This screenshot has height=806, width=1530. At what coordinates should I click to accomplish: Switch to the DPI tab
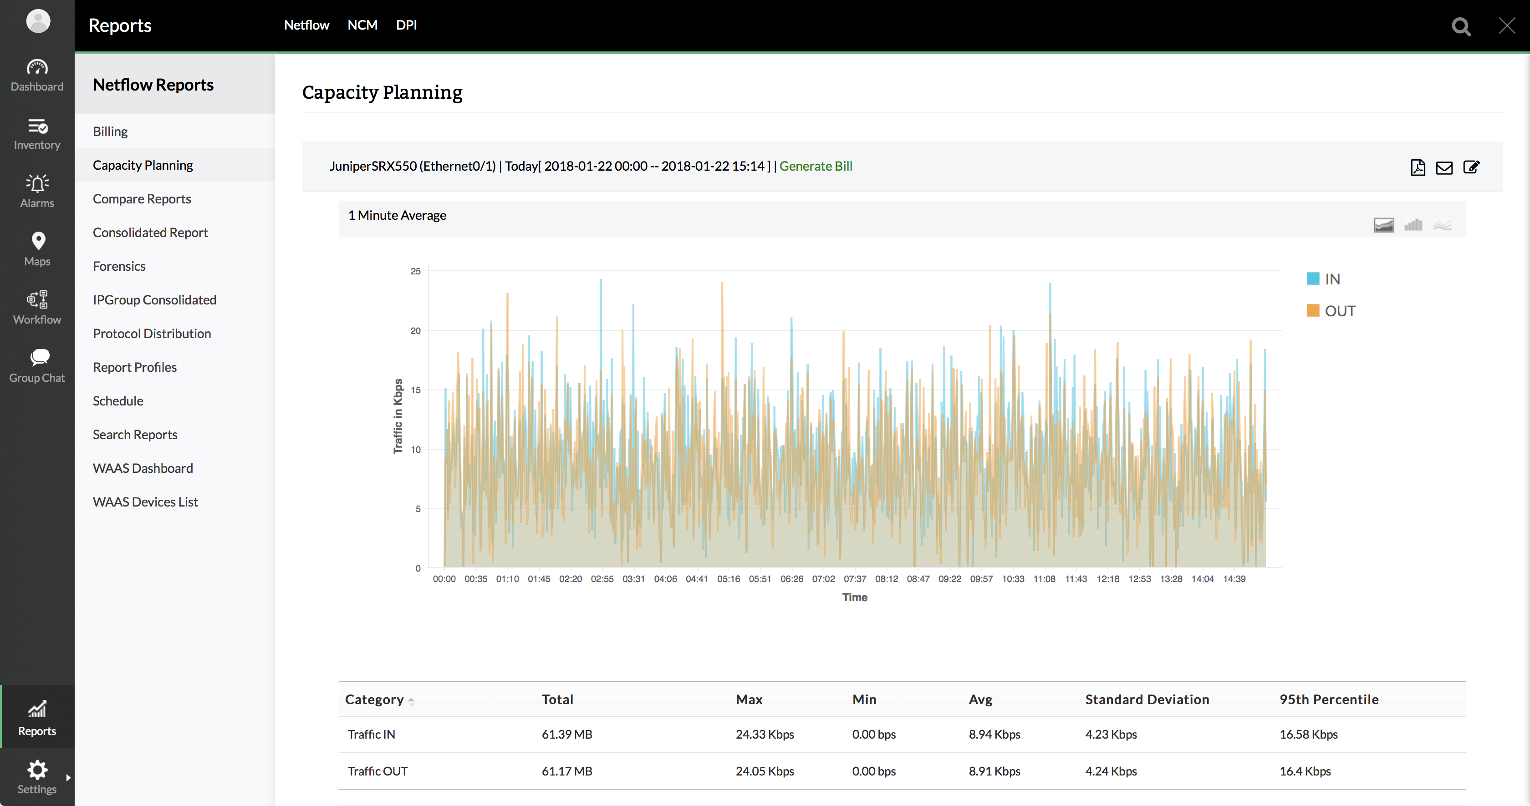point(406,25)
